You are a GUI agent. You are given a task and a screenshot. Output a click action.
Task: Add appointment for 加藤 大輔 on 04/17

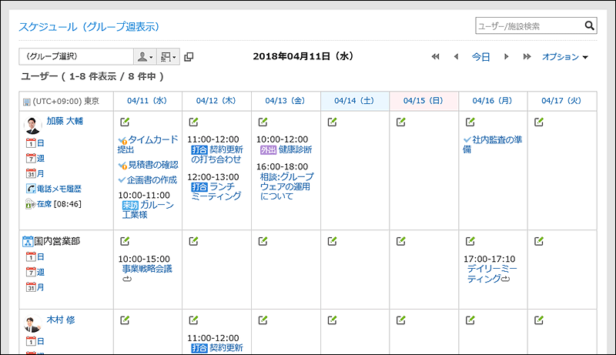(539, 122)
